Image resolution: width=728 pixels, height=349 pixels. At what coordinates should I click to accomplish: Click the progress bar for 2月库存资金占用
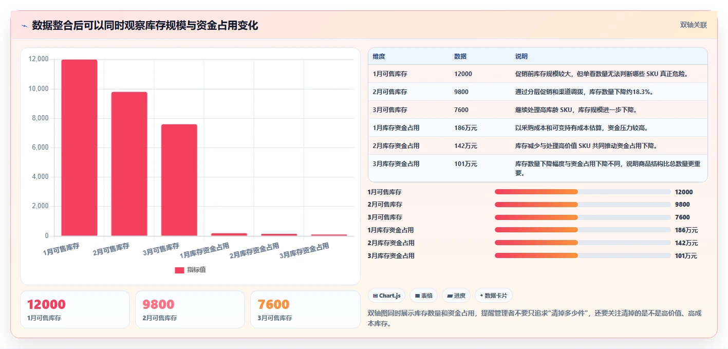click(x=583, y=243)
